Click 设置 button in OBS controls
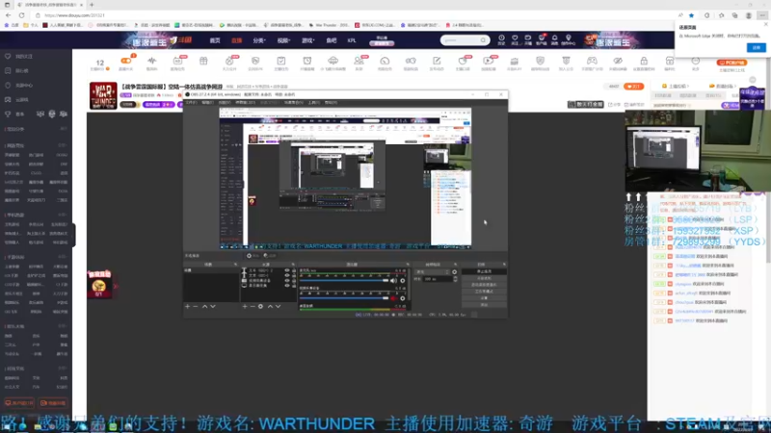 pyautogui.click(x=484, y=298)
